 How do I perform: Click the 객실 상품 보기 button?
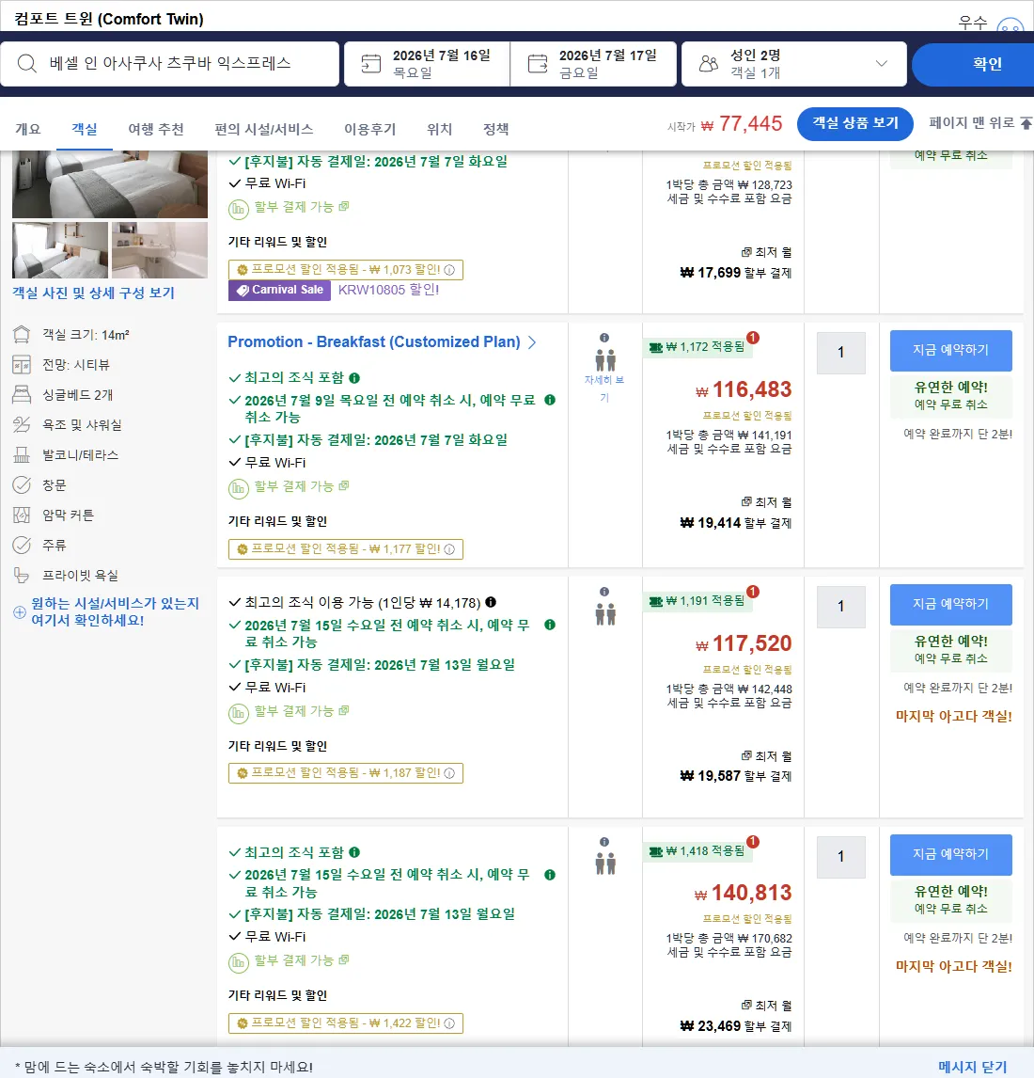(855, 124)
